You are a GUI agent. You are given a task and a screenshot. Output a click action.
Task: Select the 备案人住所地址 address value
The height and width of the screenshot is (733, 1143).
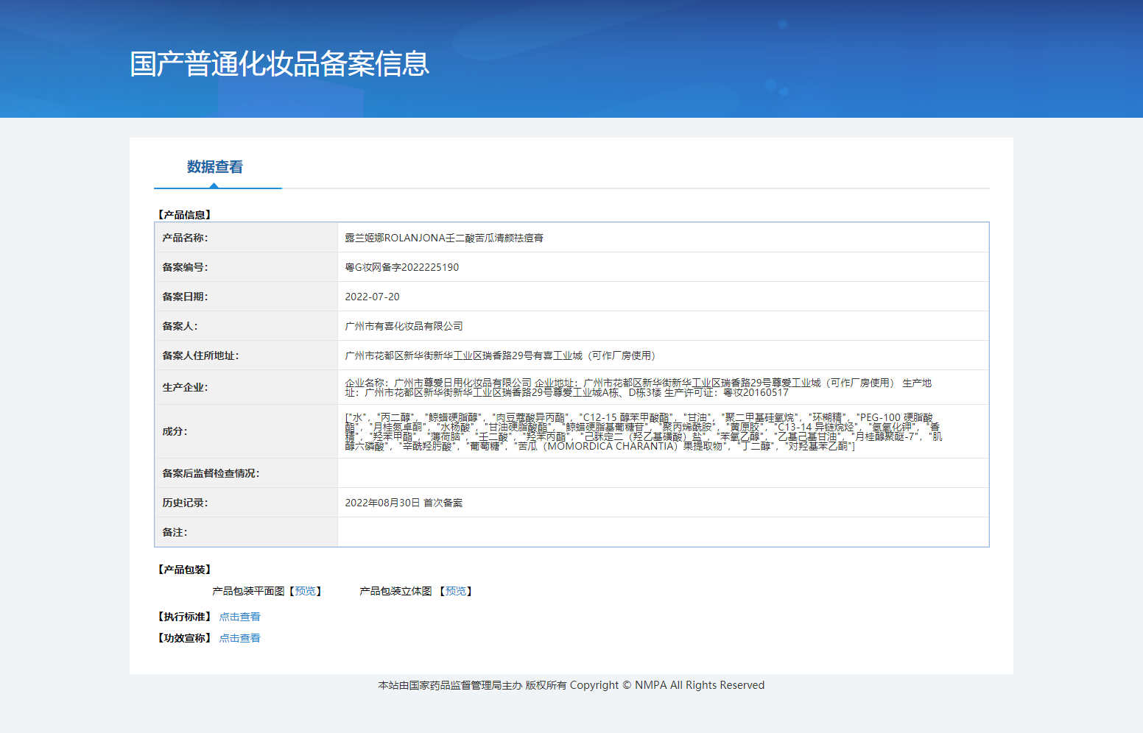(500, 355)
